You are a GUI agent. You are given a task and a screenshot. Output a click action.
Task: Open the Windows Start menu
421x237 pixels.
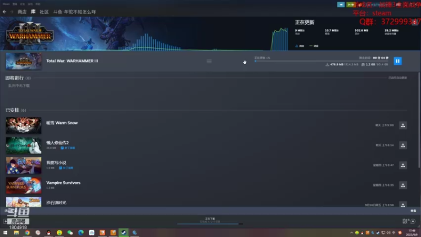(5, 232)
